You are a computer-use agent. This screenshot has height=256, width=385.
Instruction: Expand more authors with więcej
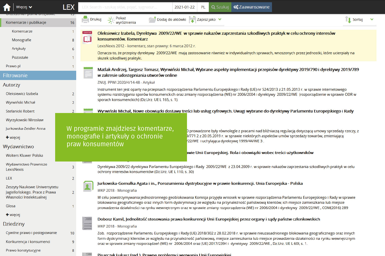pos(13,137)
